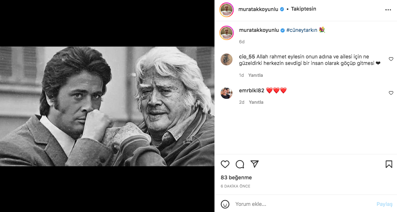This screenshot has width=397, height=212.
Task: Click the Takiptesin following button
Action: pos(303,9)
